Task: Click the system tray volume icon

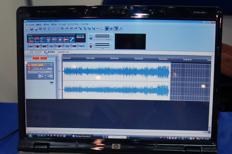Action: pos(203,139)
